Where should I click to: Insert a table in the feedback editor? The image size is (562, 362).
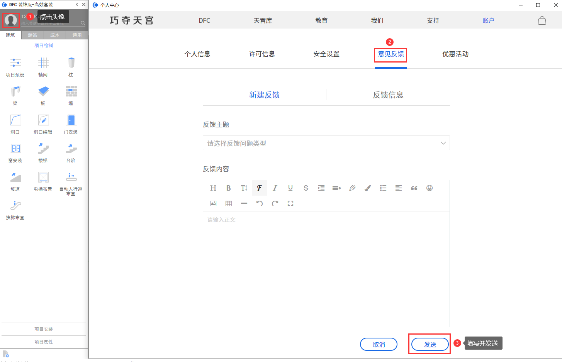pos(229,203)
